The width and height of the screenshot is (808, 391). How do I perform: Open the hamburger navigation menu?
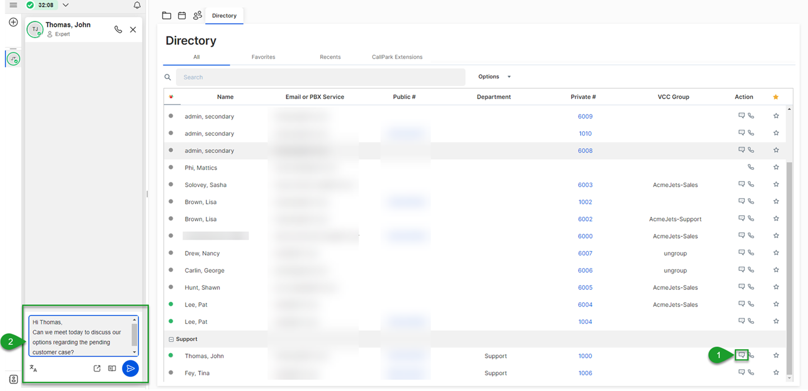(x=13, y=5)
